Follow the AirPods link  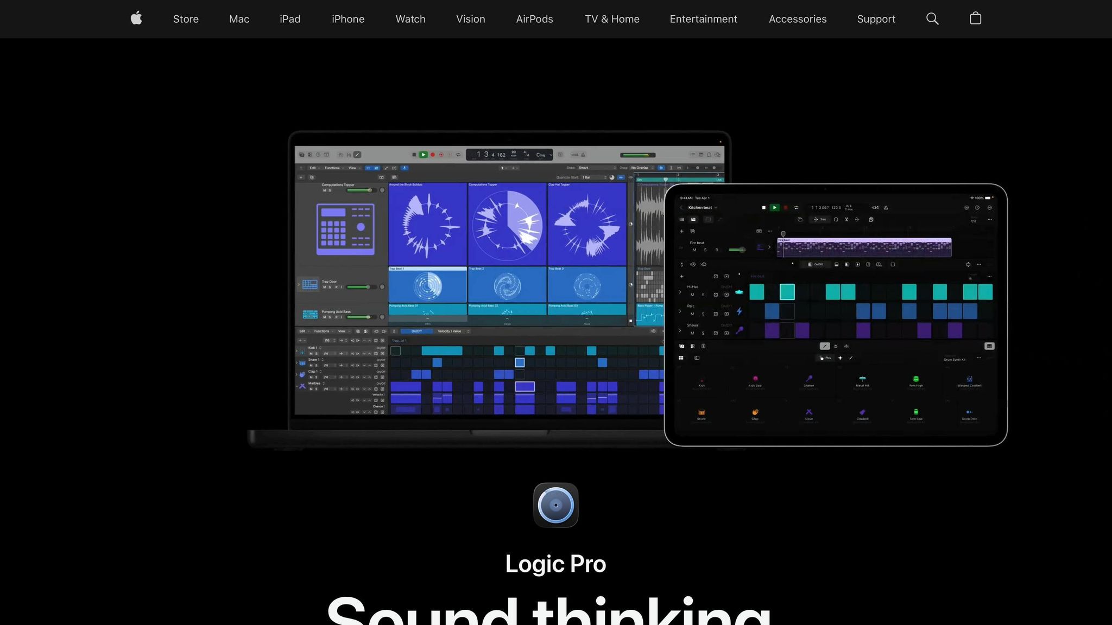click(x=534, y=19)
